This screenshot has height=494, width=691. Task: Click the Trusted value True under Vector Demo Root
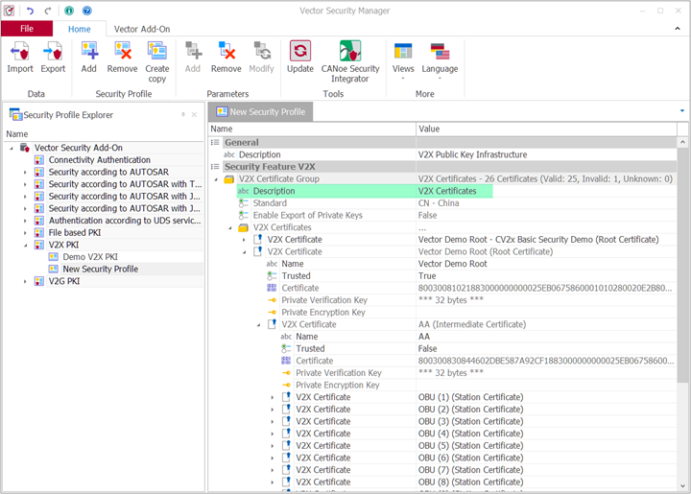click(x=427, y=276)
